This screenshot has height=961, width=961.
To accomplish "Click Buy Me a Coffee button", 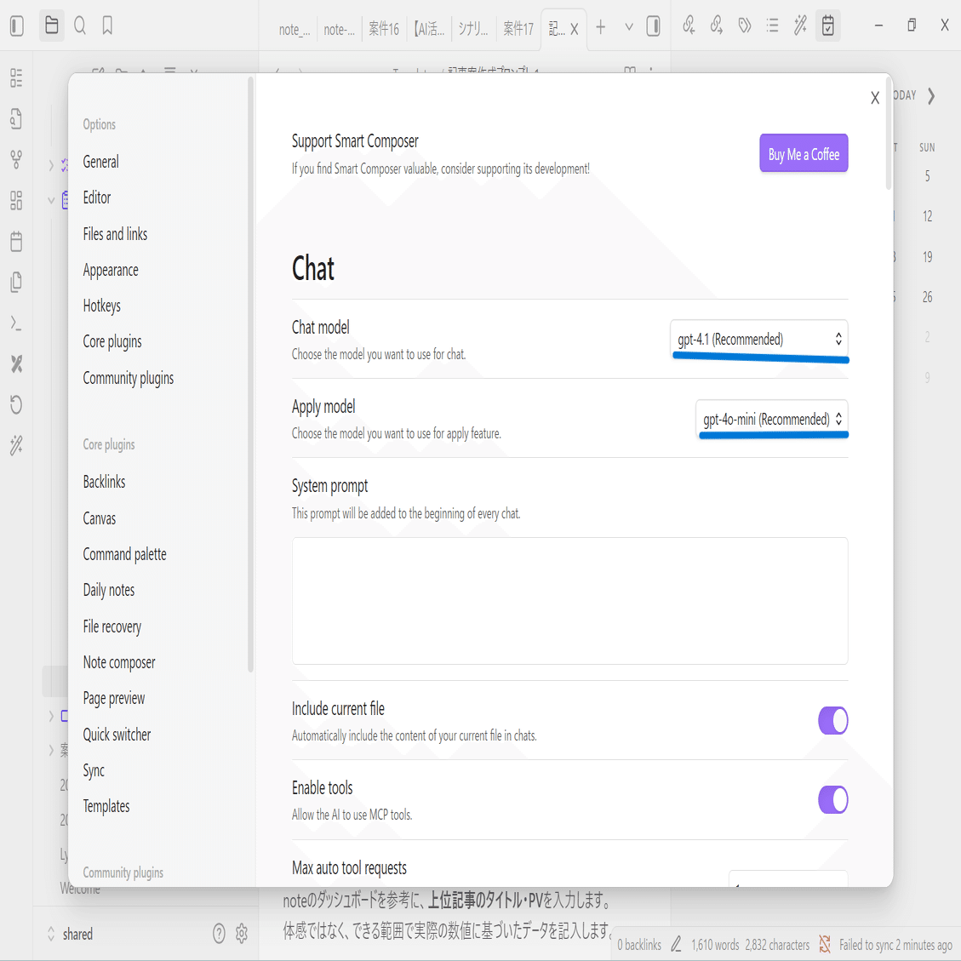I will point(804,154).
